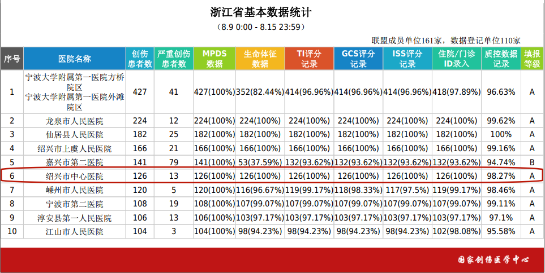This screenshot has width=545, height=273.
Task: Click quality control value 99.16%
Action: 501,148
